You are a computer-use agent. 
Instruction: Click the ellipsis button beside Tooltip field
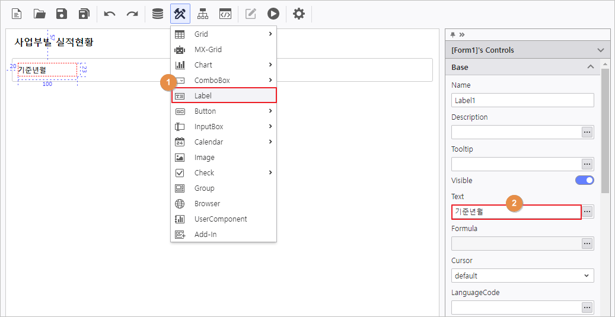coord(587,164)
